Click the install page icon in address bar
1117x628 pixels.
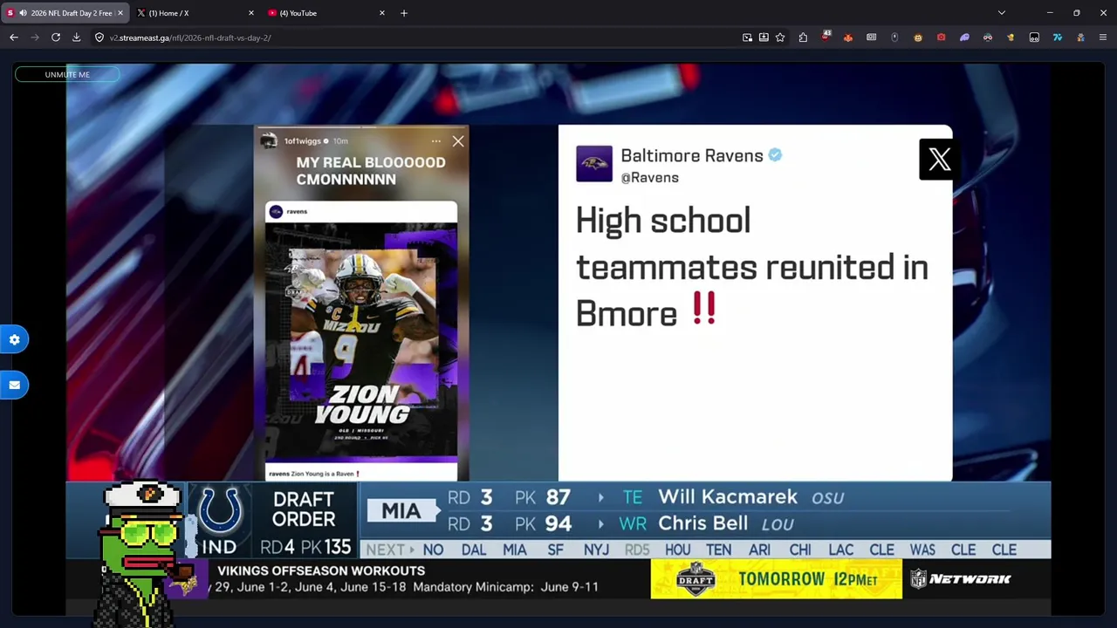[764, 38]
